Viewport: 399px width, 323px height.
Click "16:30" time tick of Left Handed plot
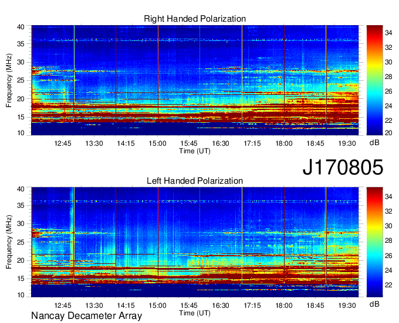tap(221, 305)
